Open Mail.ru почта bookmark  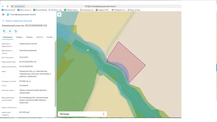pyautogui.click(x=24, y=10)
